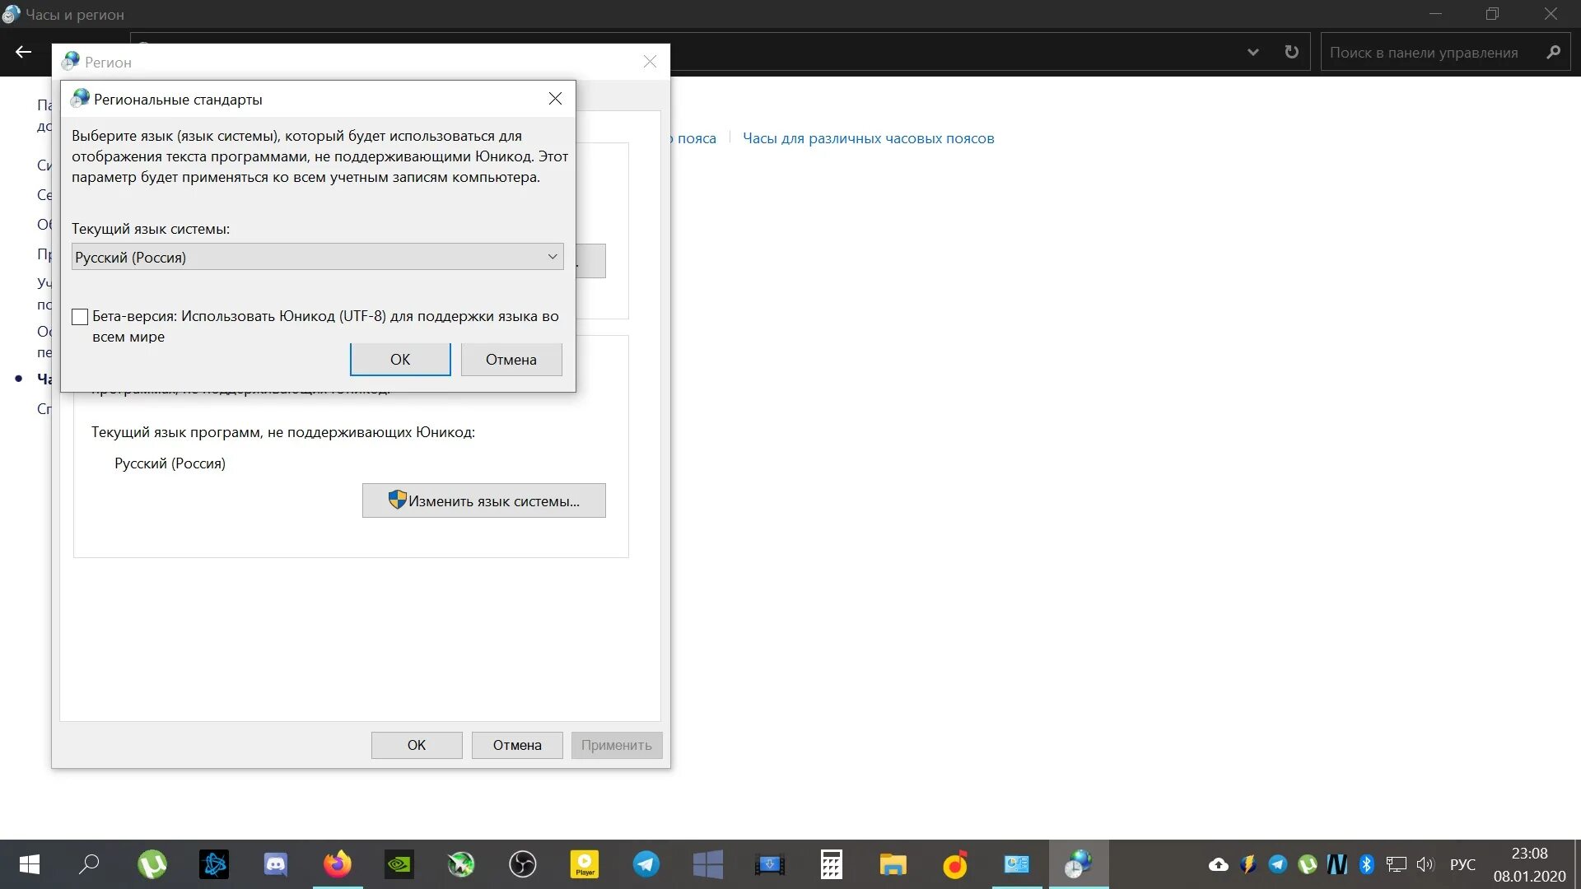The image size is (1581, 889).
Task: Confirm with OK in Региональные стандарты dialog
Action: pos(400,360)
